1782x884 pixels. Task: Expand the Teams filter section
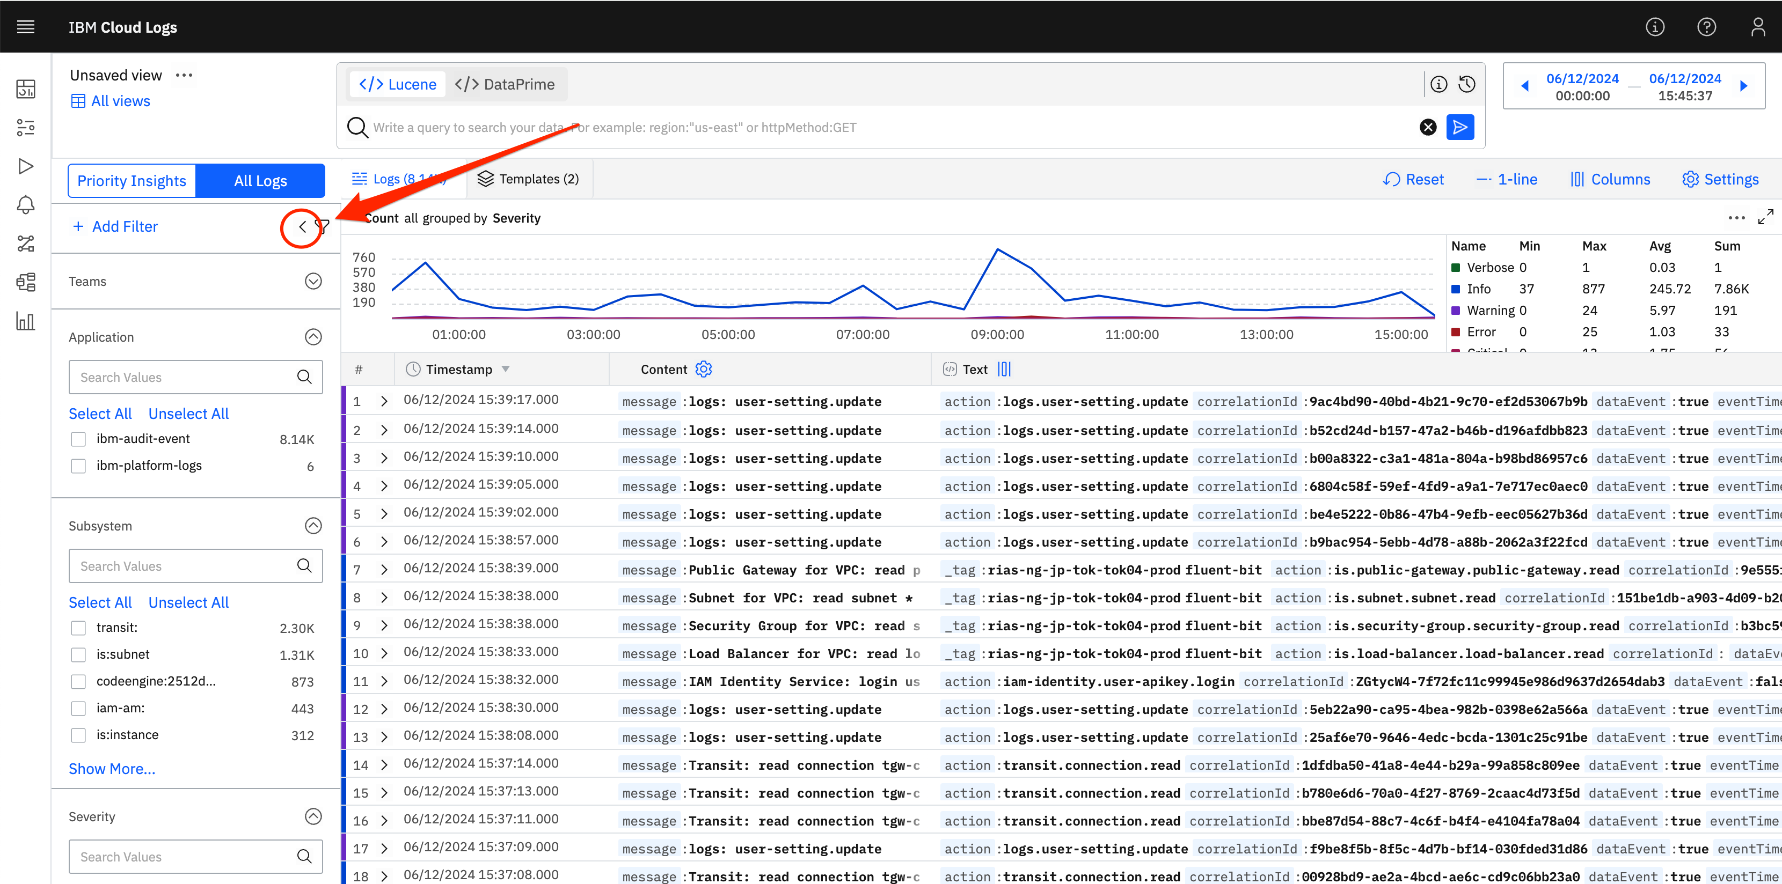(313, 281)
